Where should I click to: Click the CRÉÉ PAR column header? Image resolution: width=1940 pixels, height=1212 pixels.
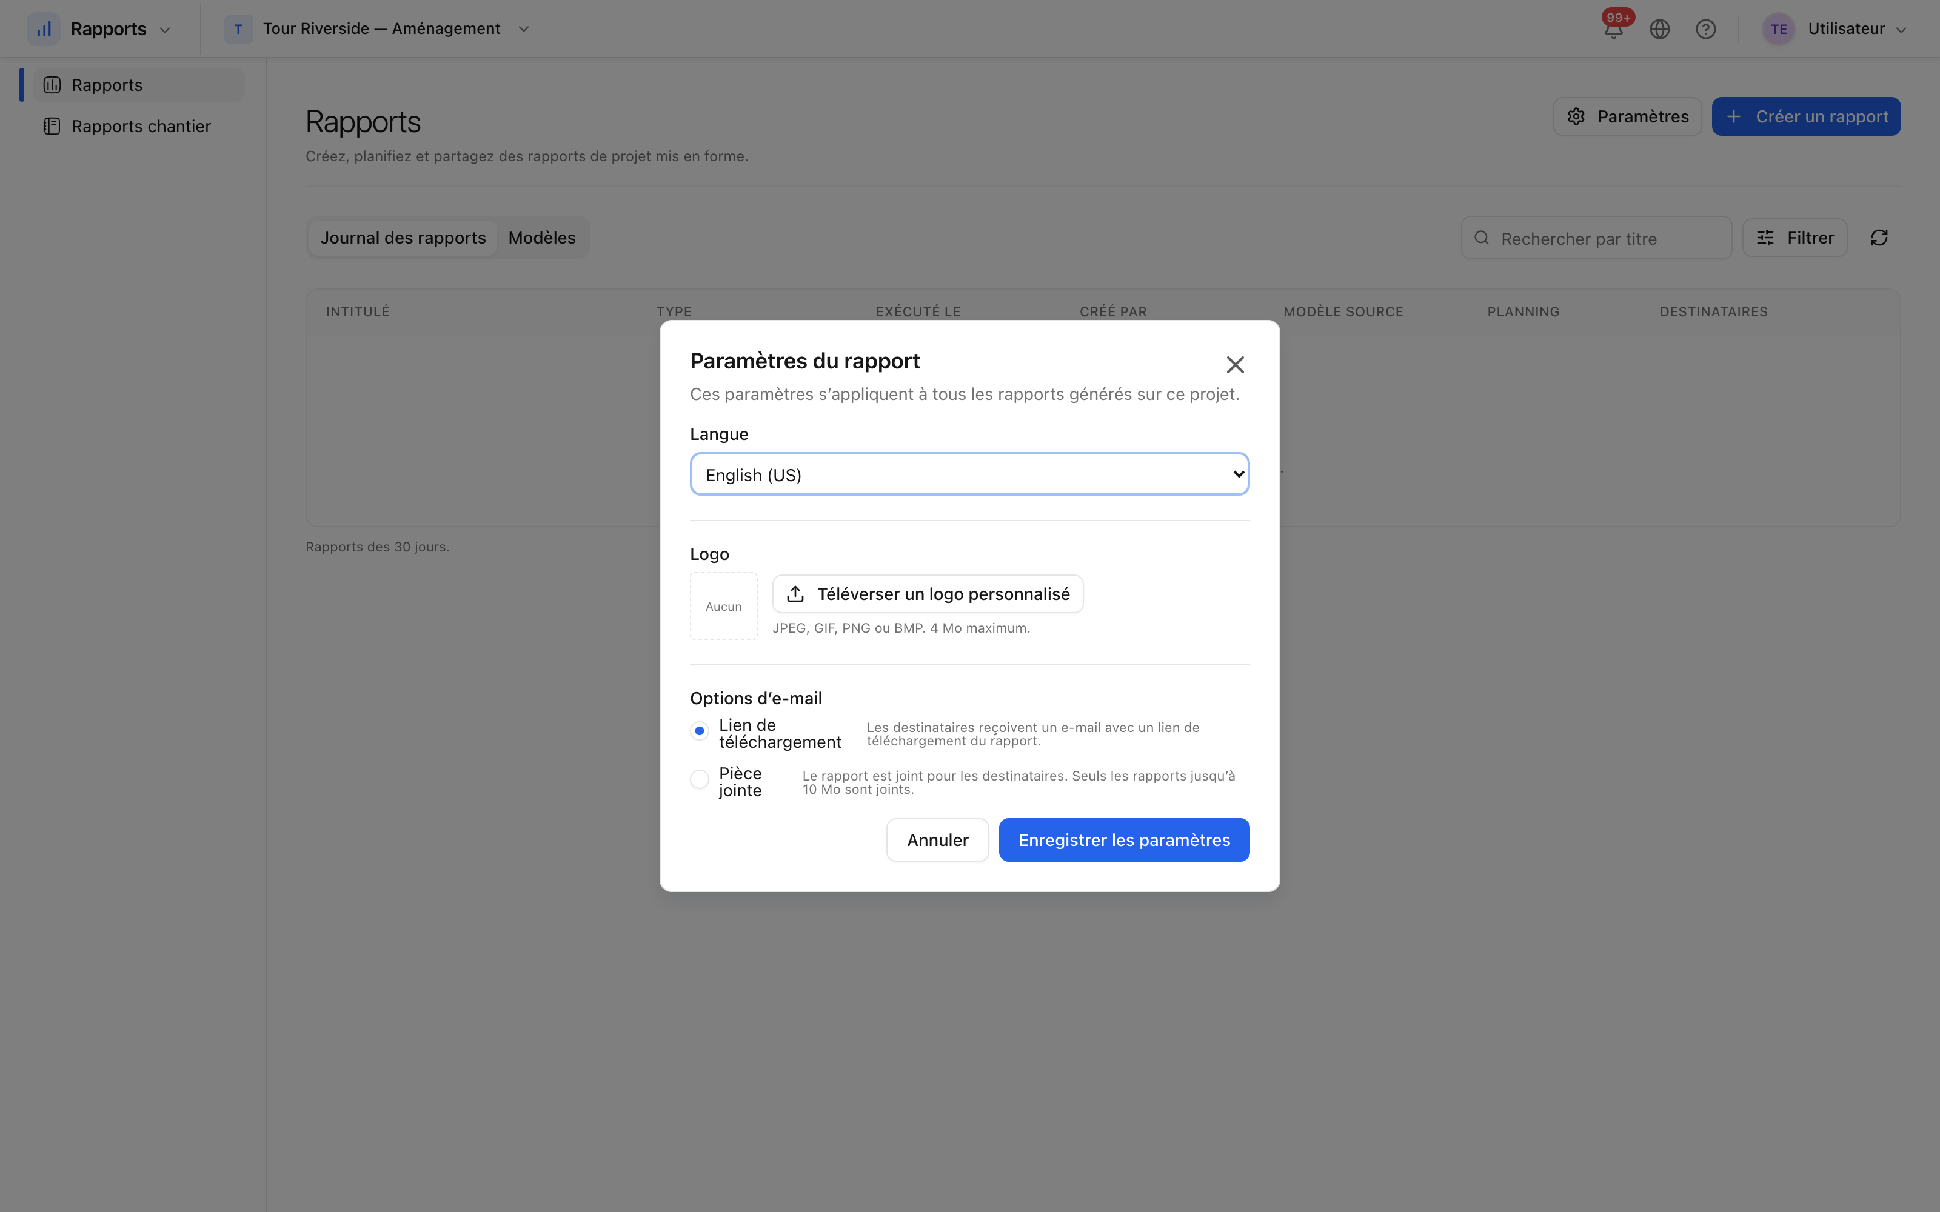[1112, 312]
